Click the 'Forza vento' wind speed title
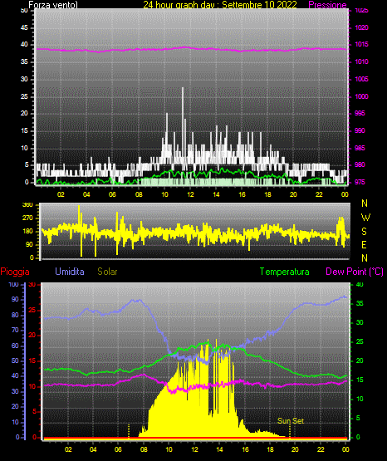The image size is (387, 461). (53, 5)
